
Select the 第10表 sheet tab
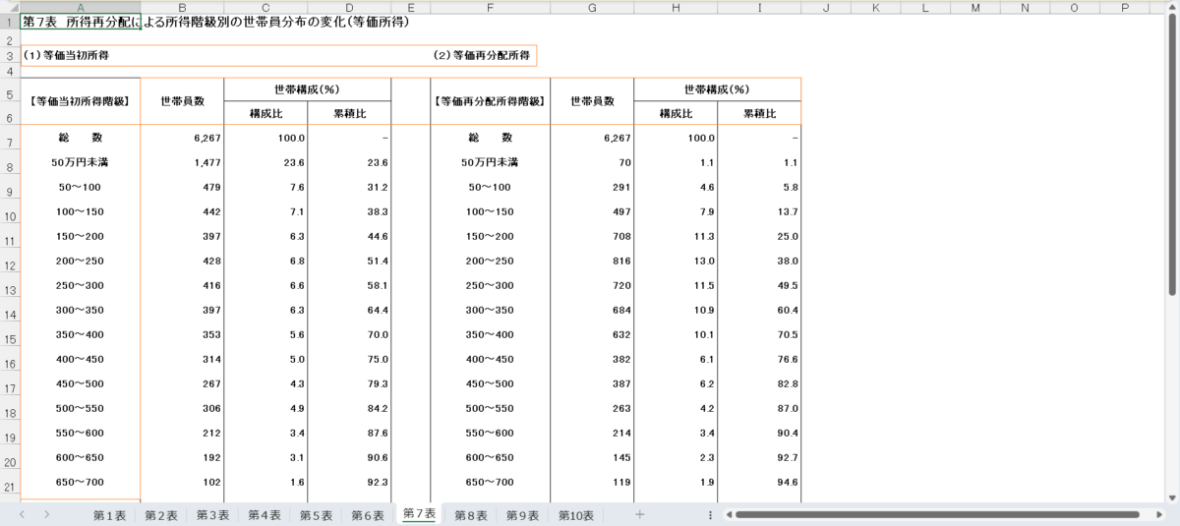[576, 515]
